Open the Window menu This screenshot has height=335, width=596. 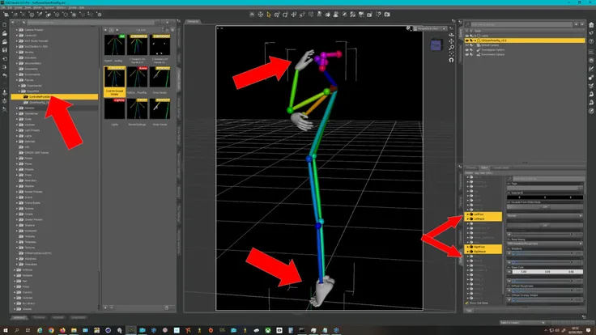point(61,7)
